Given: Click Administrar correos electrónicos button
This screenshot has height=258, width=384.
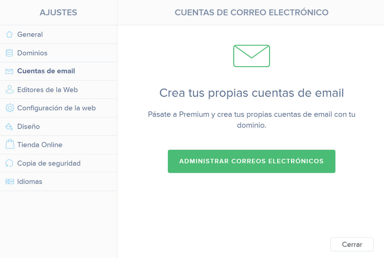Looking at the screenshot, I should click(251, 161).
